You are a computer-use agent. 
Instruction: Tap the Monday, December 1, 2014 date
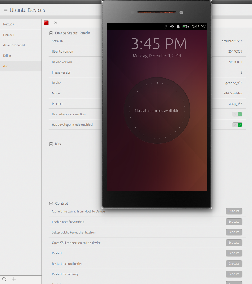[157, 56]
